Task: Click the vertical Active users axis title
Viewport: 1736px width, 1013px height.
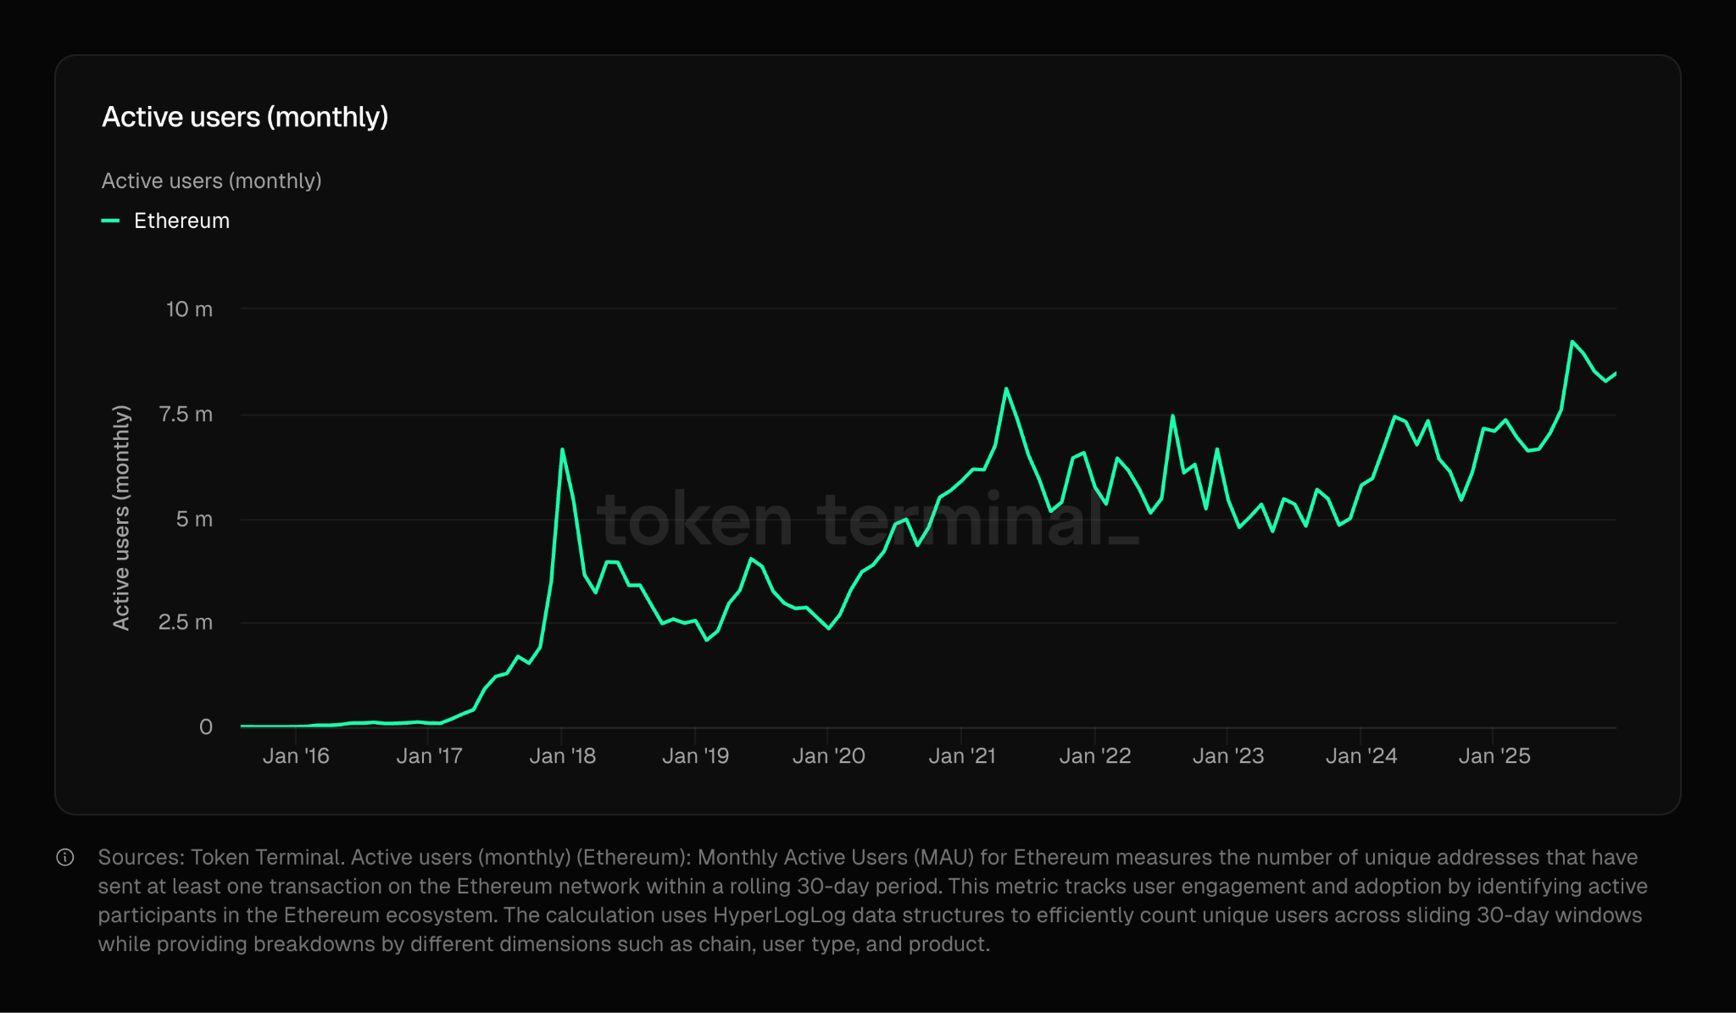Action: (121, 517)
